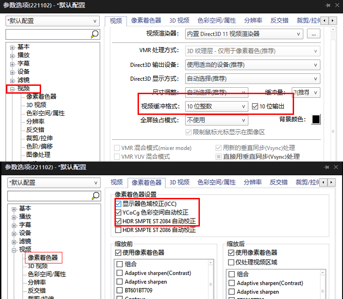
Task: Open the 全屏独占模式 dropdown
Action: pos(216,120)
